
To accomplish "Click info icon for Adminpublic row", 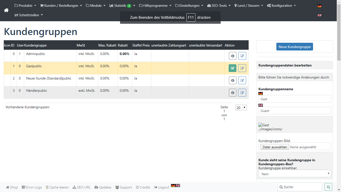I will (233, 56).
